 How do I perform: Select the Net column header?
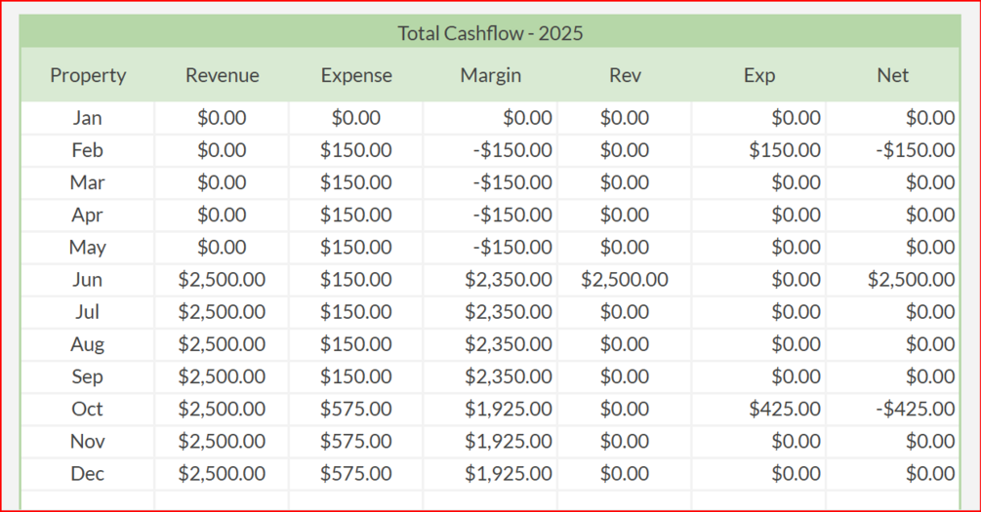point(893,75)
